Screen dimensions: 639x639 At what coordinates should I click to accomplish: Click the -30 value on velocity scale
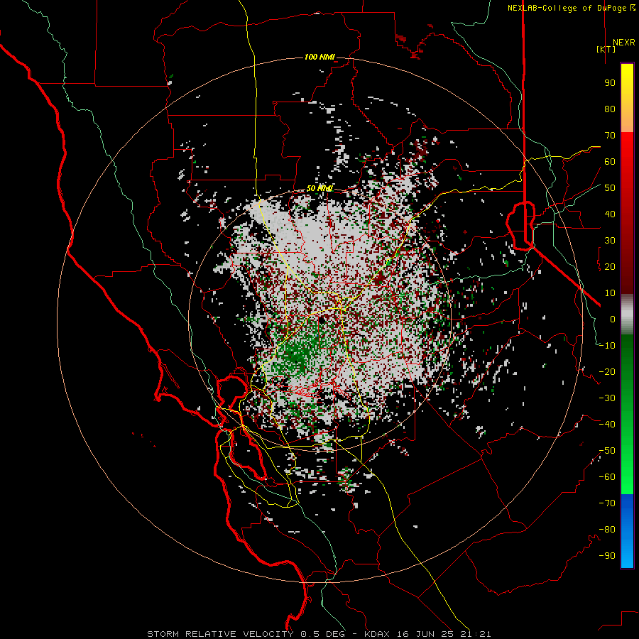pos(607,398)
